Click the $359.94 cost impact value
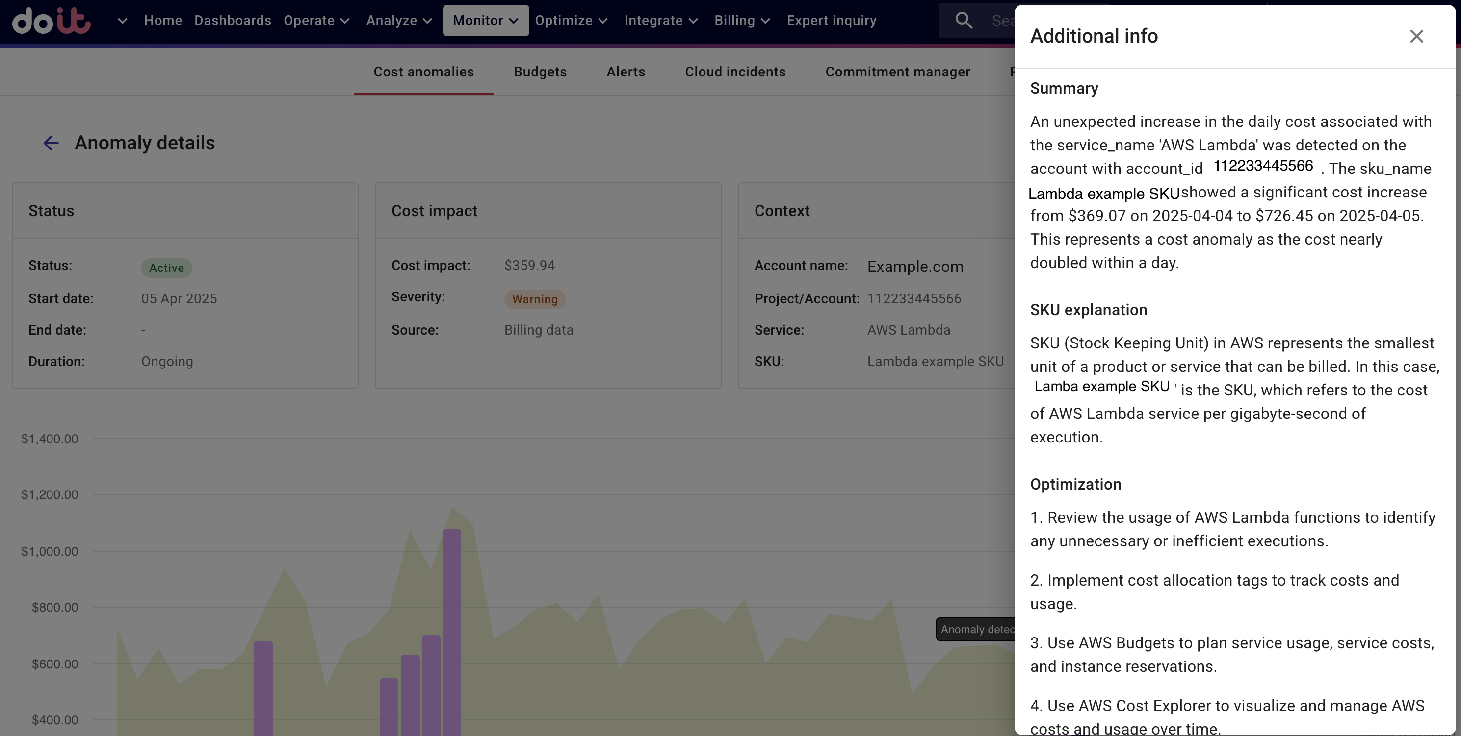1461x736 pixels. (529, 265)
